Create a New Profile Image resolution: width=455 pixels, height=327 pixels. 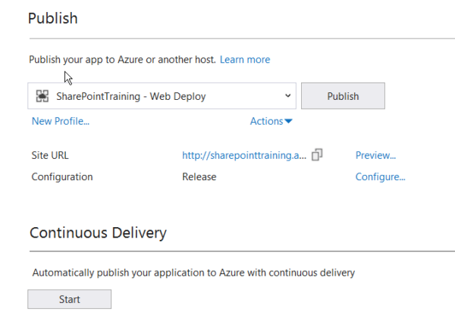(61, 121)
